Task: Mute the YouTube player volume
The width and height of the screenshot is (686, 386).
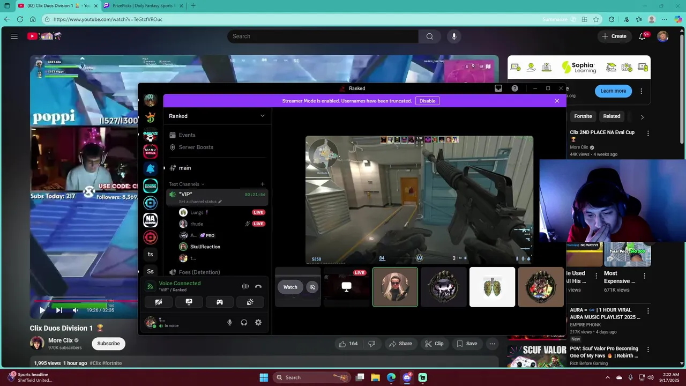Action: click(76, 310)
